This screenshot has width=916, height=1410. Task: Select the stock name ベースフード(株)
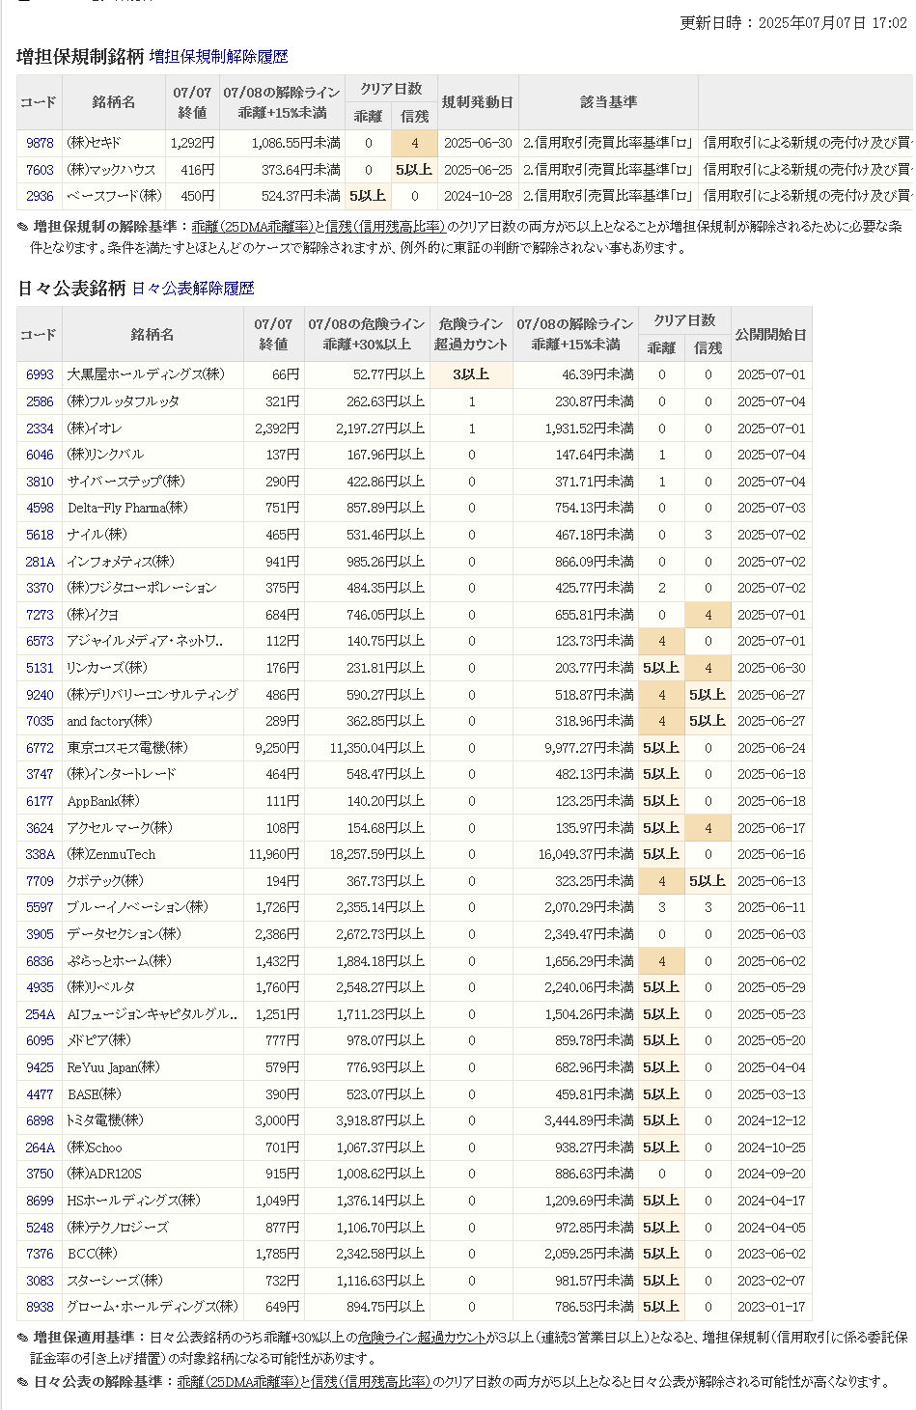[x=115, y=196]
